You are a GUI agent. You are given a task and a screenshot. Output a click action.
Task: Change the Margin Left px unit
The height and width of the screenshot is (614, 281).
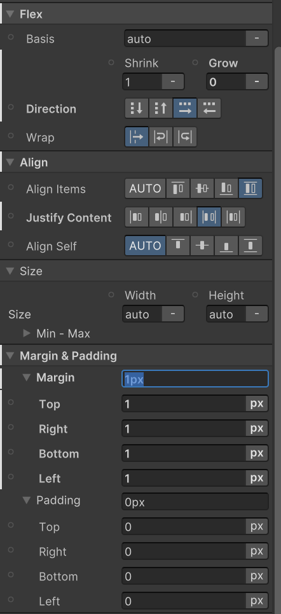coord(257,478)
